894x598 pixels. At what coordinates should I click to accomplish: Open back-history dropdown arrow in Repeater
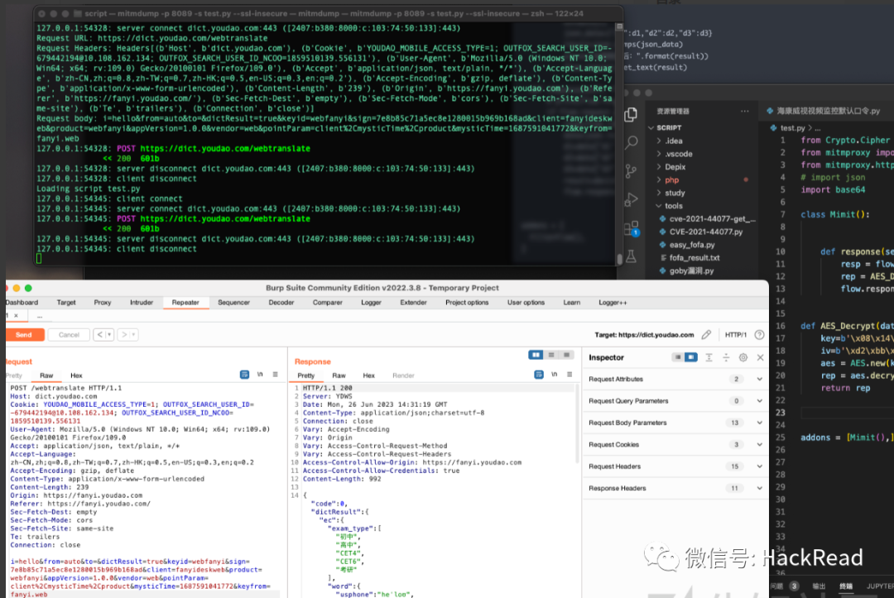tap(109, 335)
